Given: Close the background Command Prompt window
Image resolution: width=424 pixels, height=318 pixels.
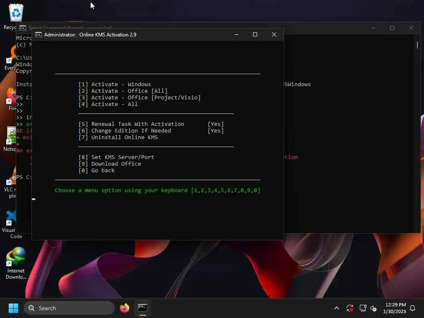Looking at the screenshot, I should point(411,28).
